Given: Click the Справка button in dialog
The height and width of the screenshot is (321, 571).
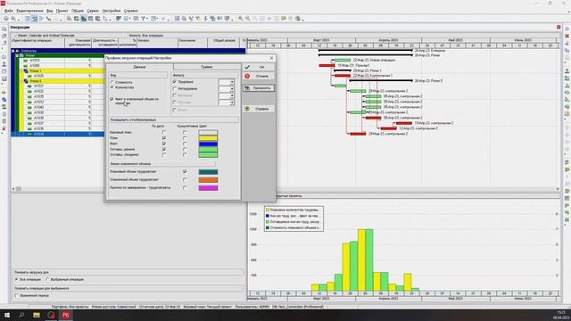Looking at the screenshot, I should 259,109.
